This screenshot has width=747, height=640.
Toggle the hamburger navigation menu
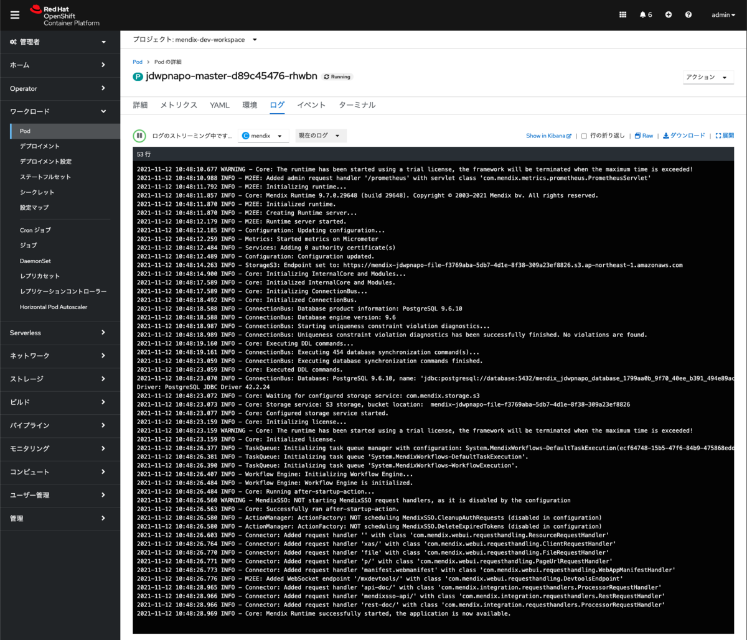click(15, 15)
